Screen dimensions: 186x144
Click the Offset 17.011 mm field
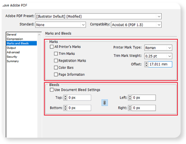(x=160, y=64)
